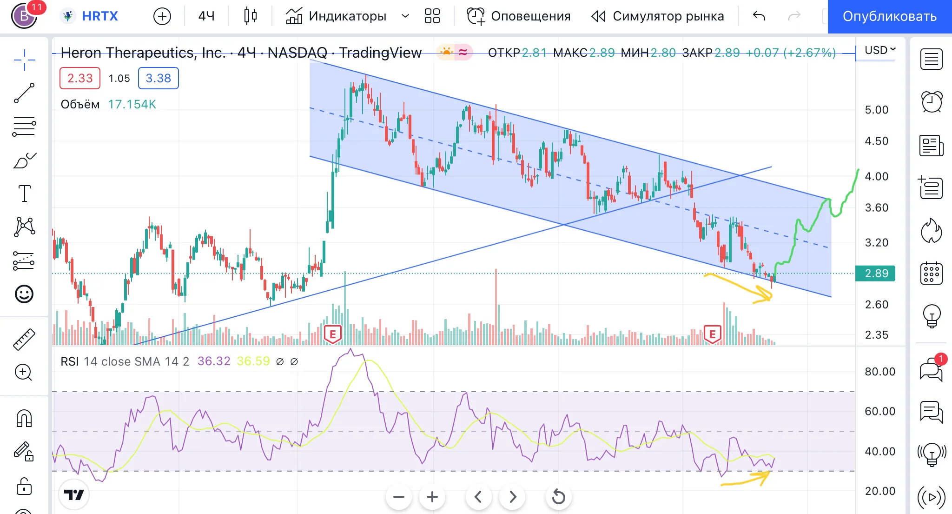Open private messages panel

click(932, 412)
